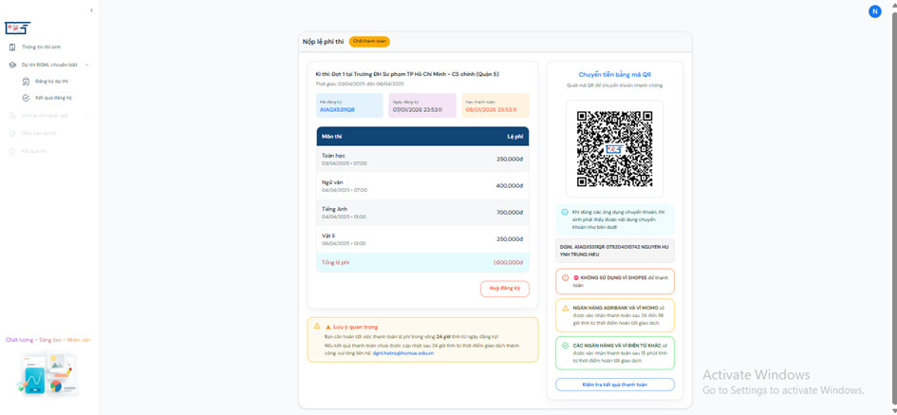Click the Chờ thanh toán status badge

369,42
